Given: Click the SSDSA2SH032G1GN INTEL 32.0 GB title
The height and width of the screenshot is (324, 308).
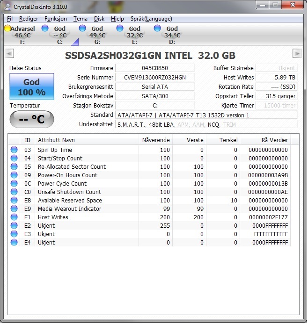Looking at the screenshot, I should [x=150, y=55].
